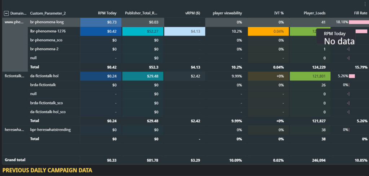
Task: Select the fictiontalk domain cell
Action: [14, 76]
